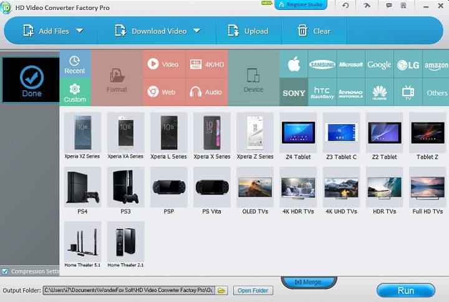Choose the Home Theater 2.1 profile
This screenshot has width=449, height=302.
126,245
